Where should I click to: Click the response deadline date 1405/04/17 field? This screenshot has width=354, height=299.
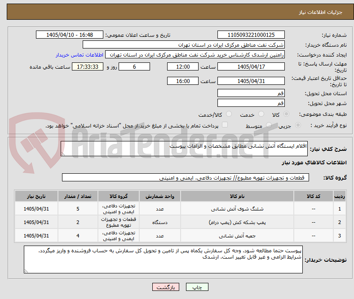point(251,66)
